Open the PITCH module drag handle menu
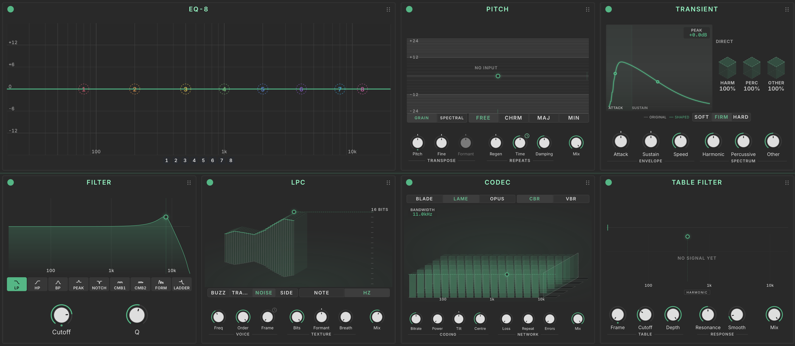Screen dimensions: 795x346 [588, 10]
